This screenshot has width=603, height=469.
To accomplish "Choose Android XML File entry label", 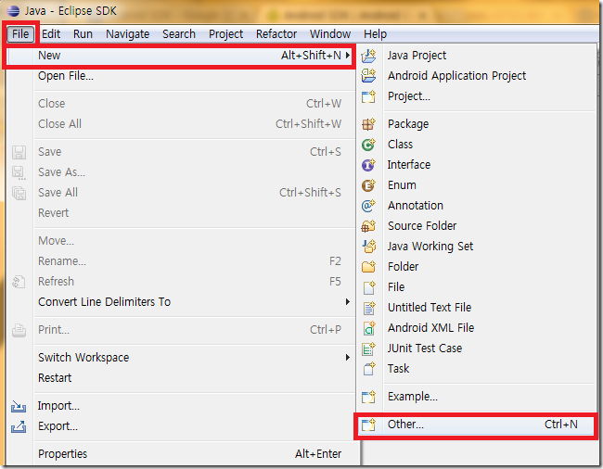I will 431,327.
